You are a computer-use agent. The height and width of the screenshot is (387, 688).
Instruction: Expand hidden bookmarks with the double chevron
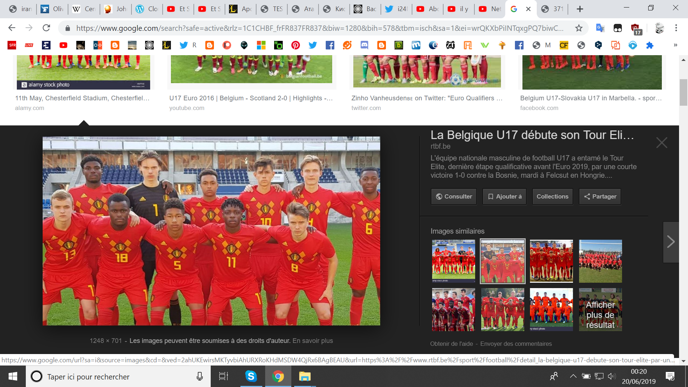click(x=675, y=45)
